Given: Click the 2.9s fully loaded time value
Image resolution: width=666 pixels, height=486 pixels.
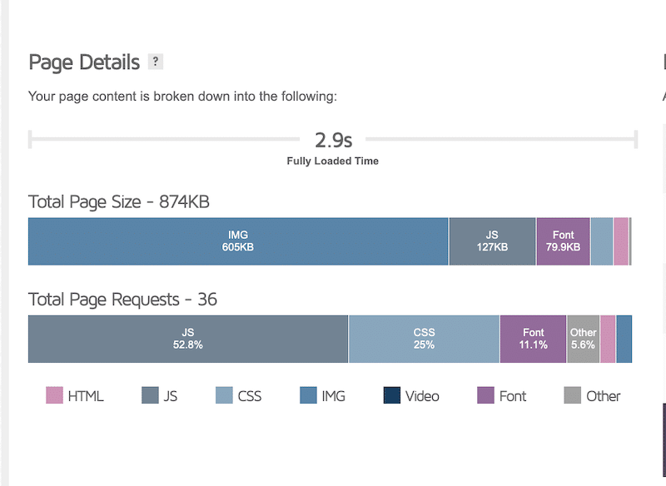Looking at the screenshot, I should point(333,139).
